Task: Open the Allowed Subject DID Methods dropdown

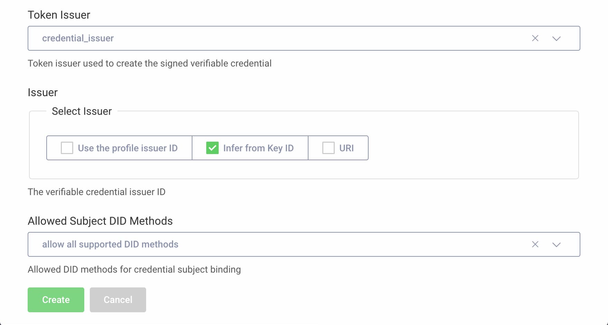Action: (x=557, y=245)
